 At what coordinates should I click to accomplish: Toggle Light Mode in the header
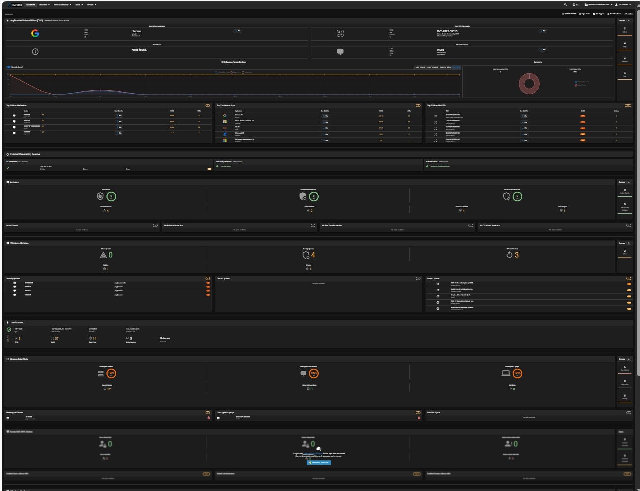tap(584, 14)
